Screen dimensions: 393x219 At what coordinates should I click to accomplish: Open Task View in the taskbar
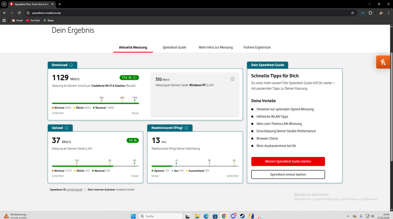[x=188, y=216]
